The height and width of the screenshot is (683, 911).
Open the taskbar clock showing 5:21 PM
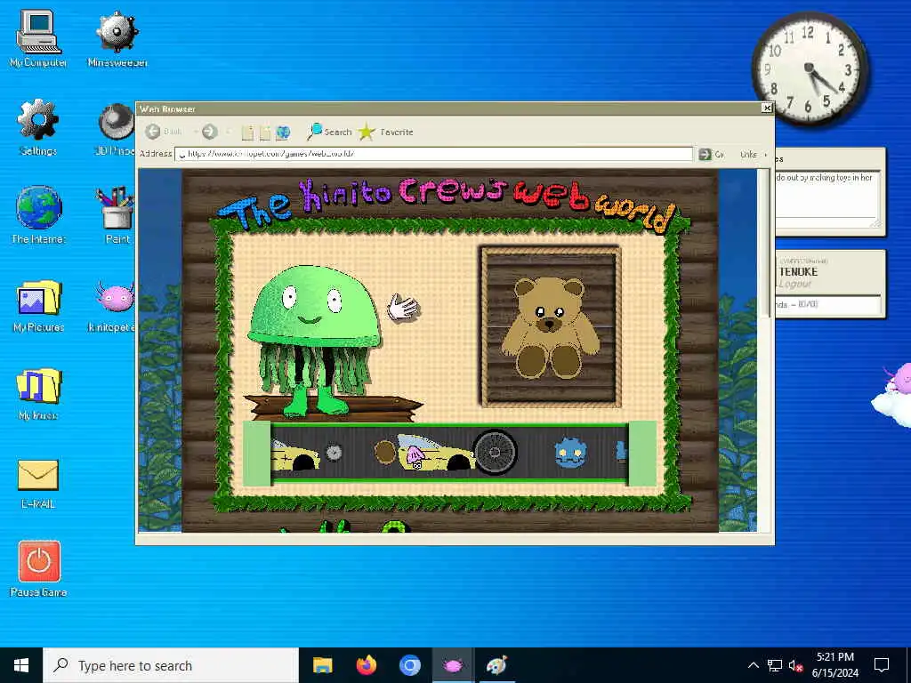tap(834, 665)
